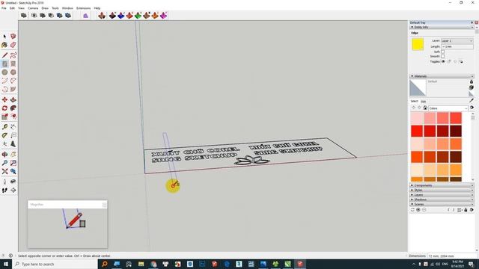The width and height of the screenshot is (479, 269).
Task: Select the Push/Pull tool
Action: coord(13,99)
